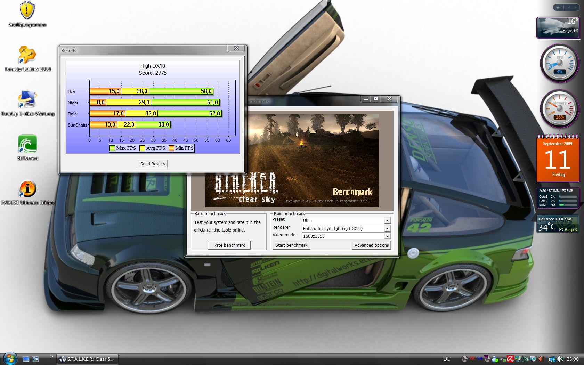Screen dimensions: 584x365
Task: Open Advanced options in benchmark window
Action: 372,245
